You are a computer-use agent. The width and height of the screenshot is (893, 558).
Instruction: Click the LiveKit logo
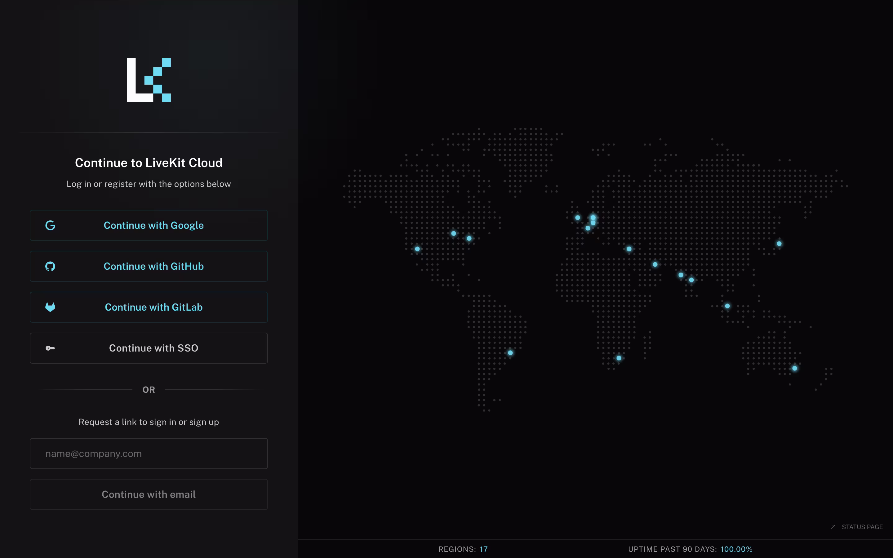tap(149, 80)
